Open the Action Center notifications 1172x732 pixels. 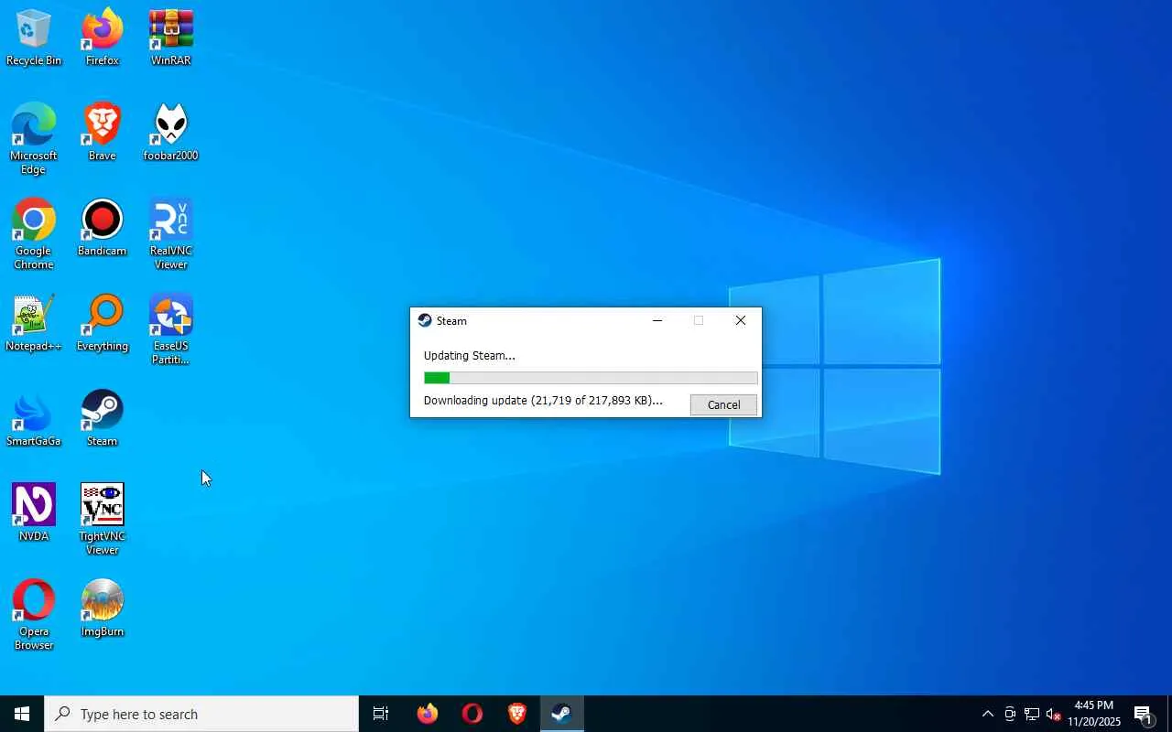[x=1145, y=714]
